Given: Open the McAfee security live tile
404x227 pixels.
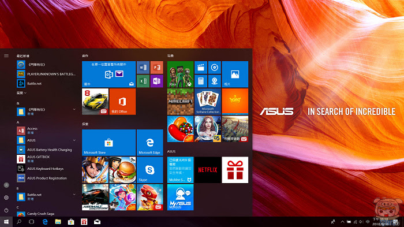Looking at the screenshot, I should 180,170.
